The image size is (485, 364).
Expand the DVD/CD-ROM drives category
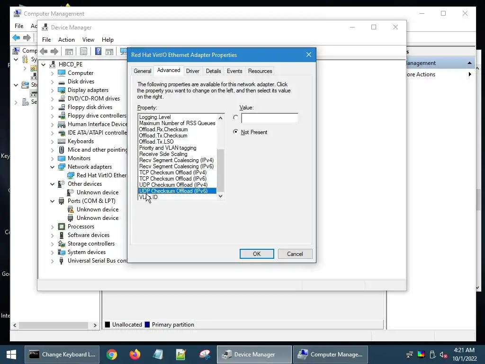tap(52, 99)
